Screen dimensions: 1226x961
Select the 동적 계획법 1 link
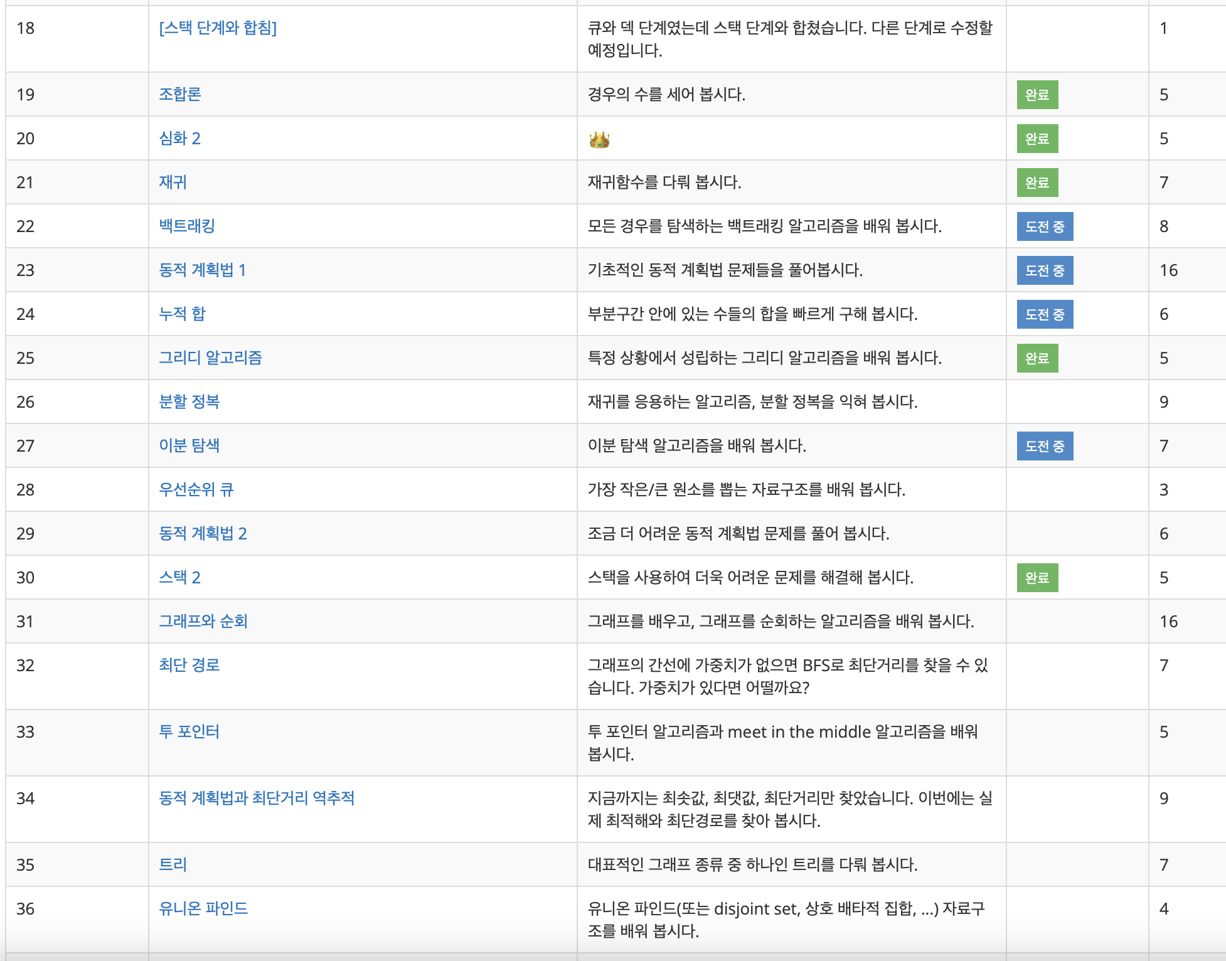202,270
